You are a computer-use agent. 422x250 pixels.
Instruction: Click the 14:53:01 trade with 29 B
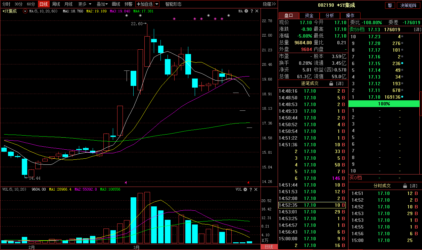(x=312, y=212)
